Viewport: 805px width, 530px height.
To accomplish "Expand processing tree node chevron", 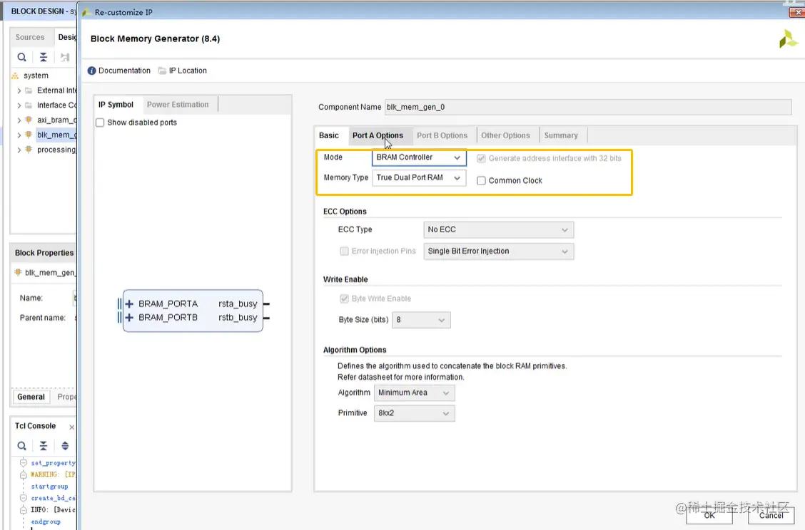I will pyautogui.click(x=19, y=150).
